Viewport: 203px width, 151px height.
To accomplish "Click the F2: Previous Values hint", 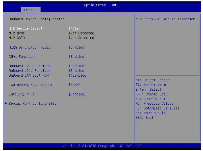I will (x=155, y=104).
